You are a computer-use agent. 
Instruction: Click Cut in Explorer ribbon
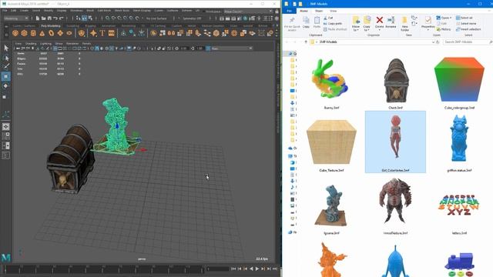coord(328,18)
